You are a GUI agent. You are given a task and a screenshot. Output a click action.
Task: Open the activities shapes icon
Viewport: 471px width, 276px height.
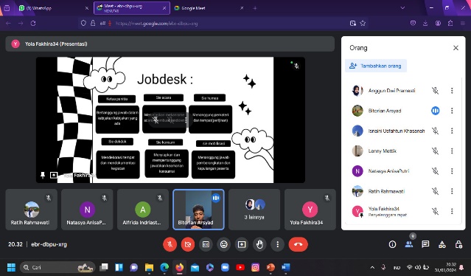coord(442,244)
